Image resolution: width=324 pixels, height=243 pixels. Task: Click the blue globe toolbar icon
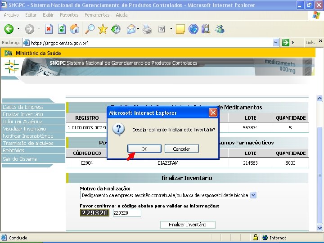[x=193, y=29]
